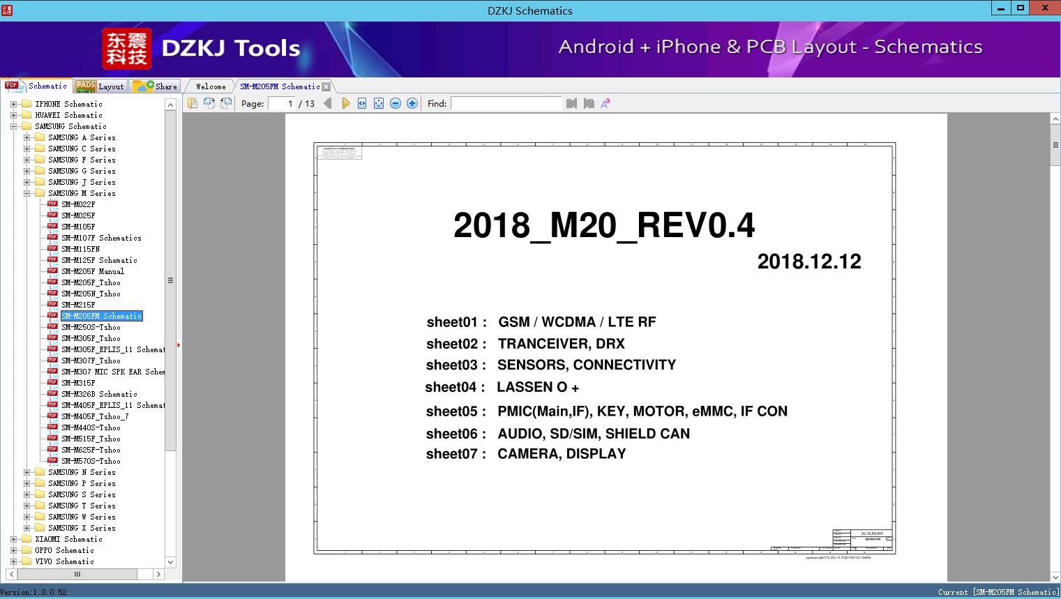This screenshot has width=1061, height=599.
Task: Expand the SAMSUNG N Series folder
Action: point(27,472)
